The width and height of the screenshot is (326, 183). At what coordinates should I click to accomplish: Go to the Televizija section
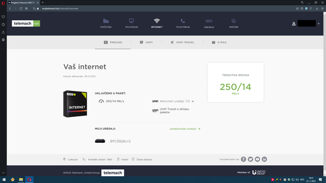pyautogui.click(x=131, y=23)
